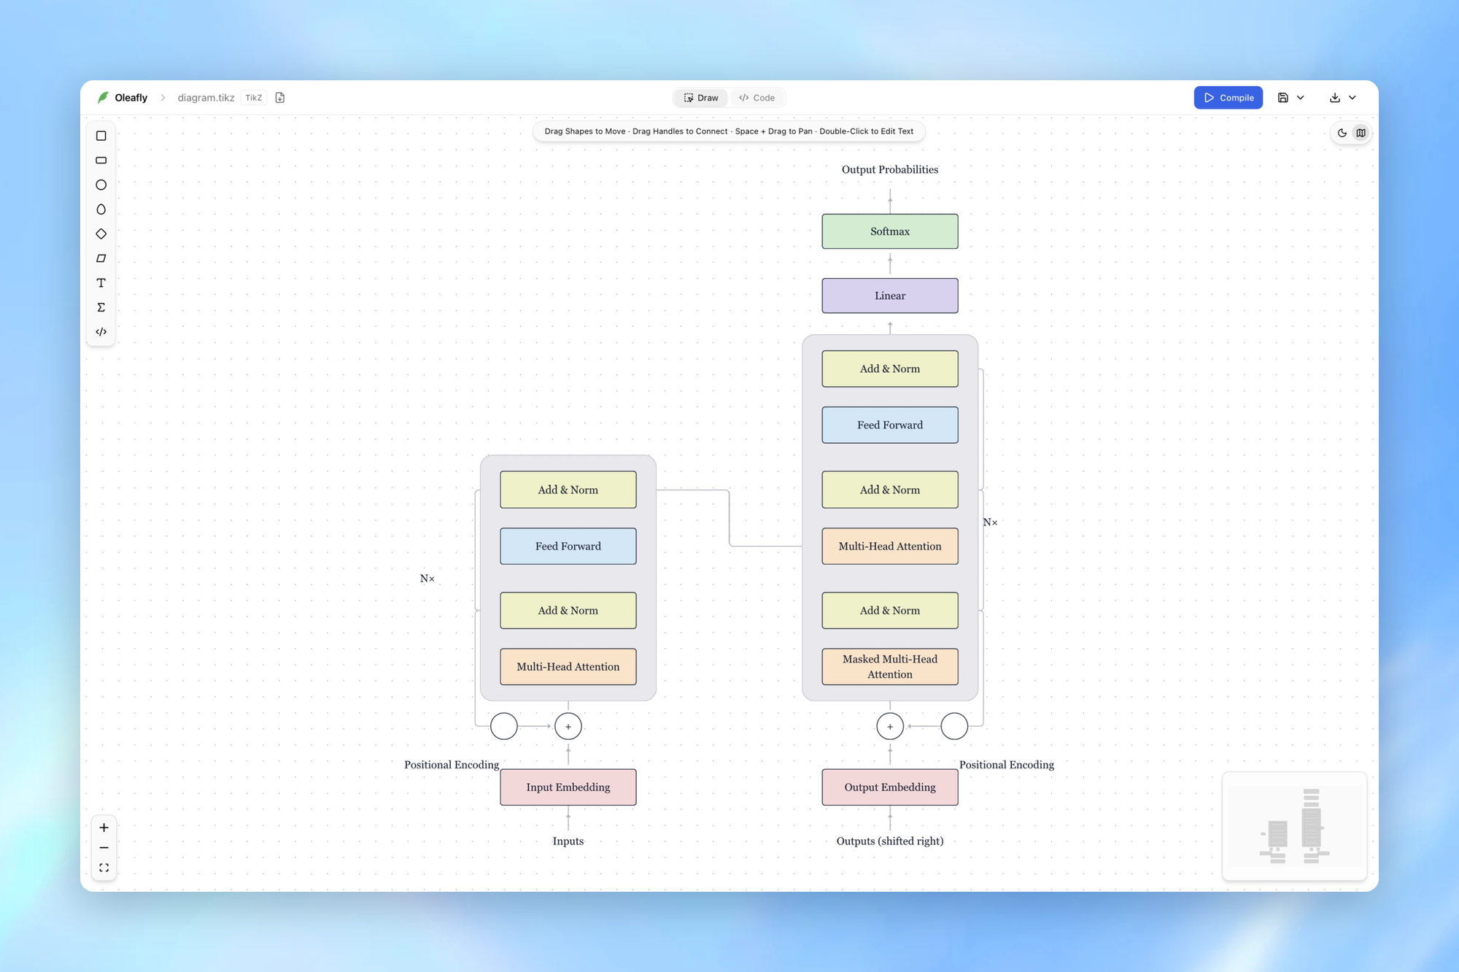This screenshot has width=1459, height=972.
Task: Select the Masked Multi-Head Attention block
Action: point(890,667)
